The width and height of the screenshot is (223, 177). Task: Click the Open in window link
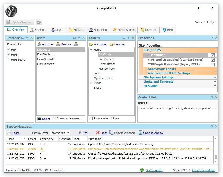[153, 133]
